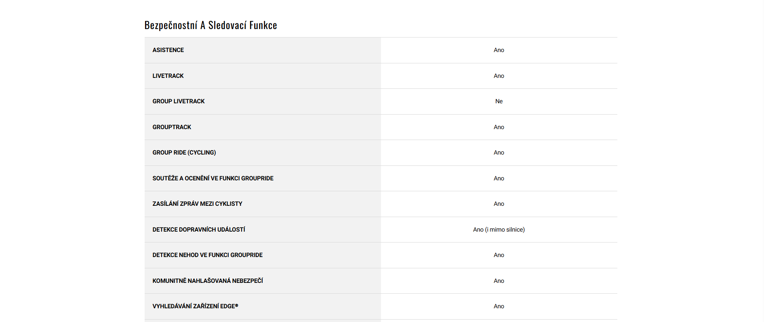Click "Vyhledávání zařízení Edge" row label
Viewport: 764px width, 322px height.
195,306
